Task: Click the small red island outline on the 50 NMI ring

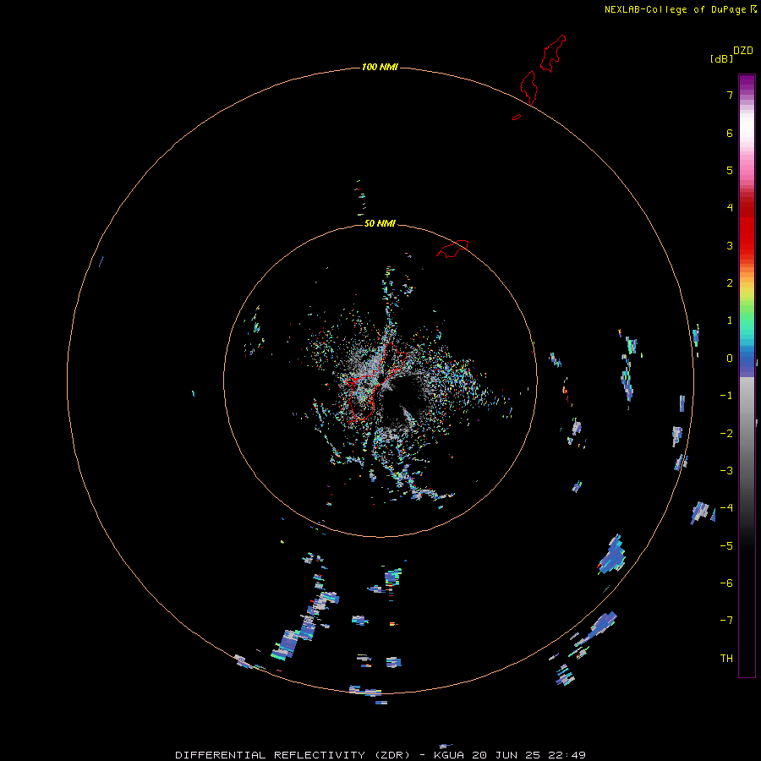Action: (452, 249)
